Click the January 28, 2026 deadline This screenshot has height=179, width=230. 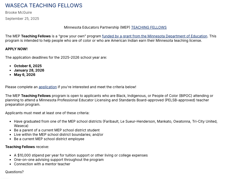[x=29, y=70]
